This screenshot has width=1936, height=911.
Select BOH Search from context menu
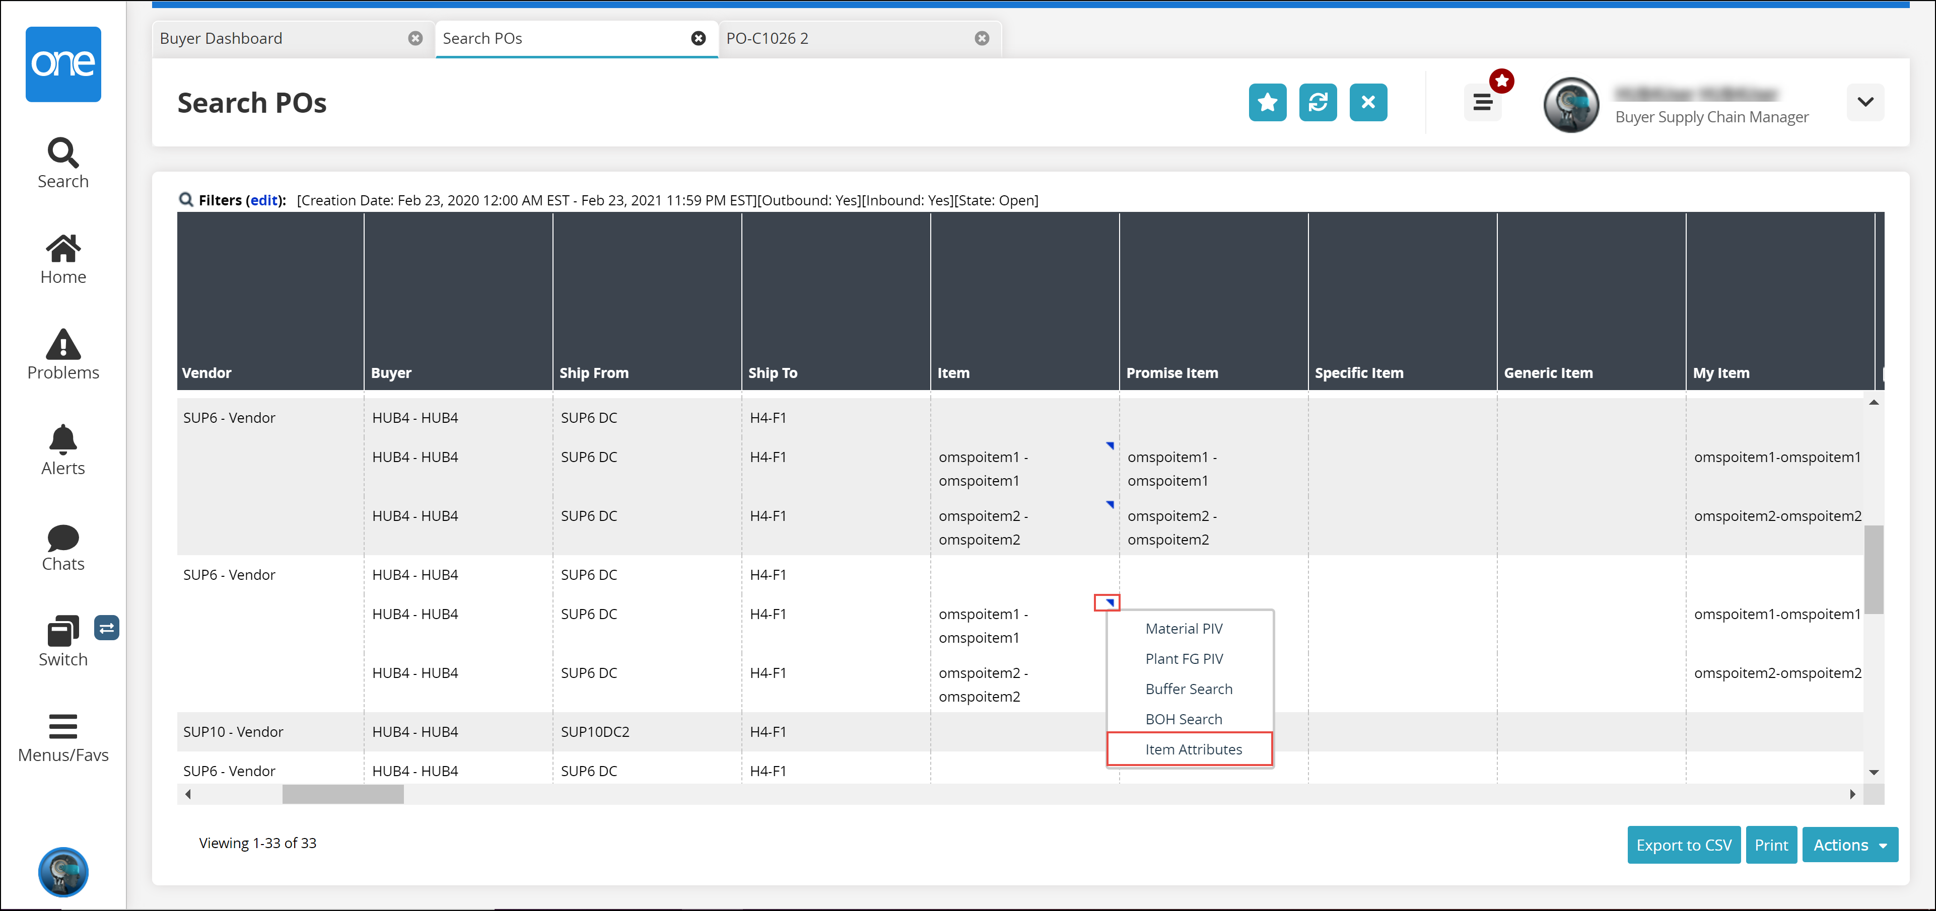(1182, 717)
